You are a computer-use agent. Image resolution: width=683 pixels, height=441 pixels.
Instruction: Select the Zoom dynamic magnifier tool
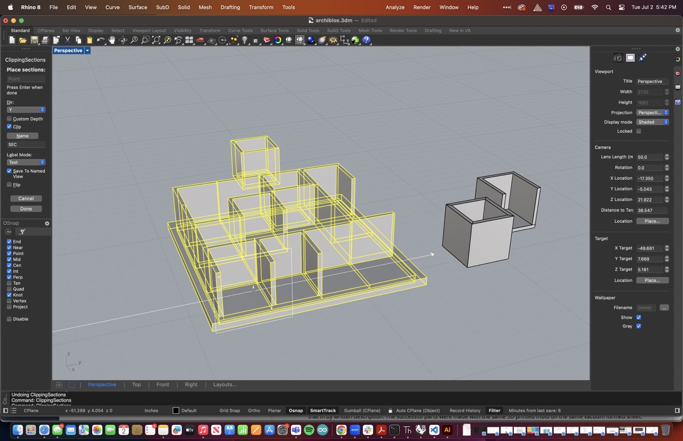click(x=134, y=40)
